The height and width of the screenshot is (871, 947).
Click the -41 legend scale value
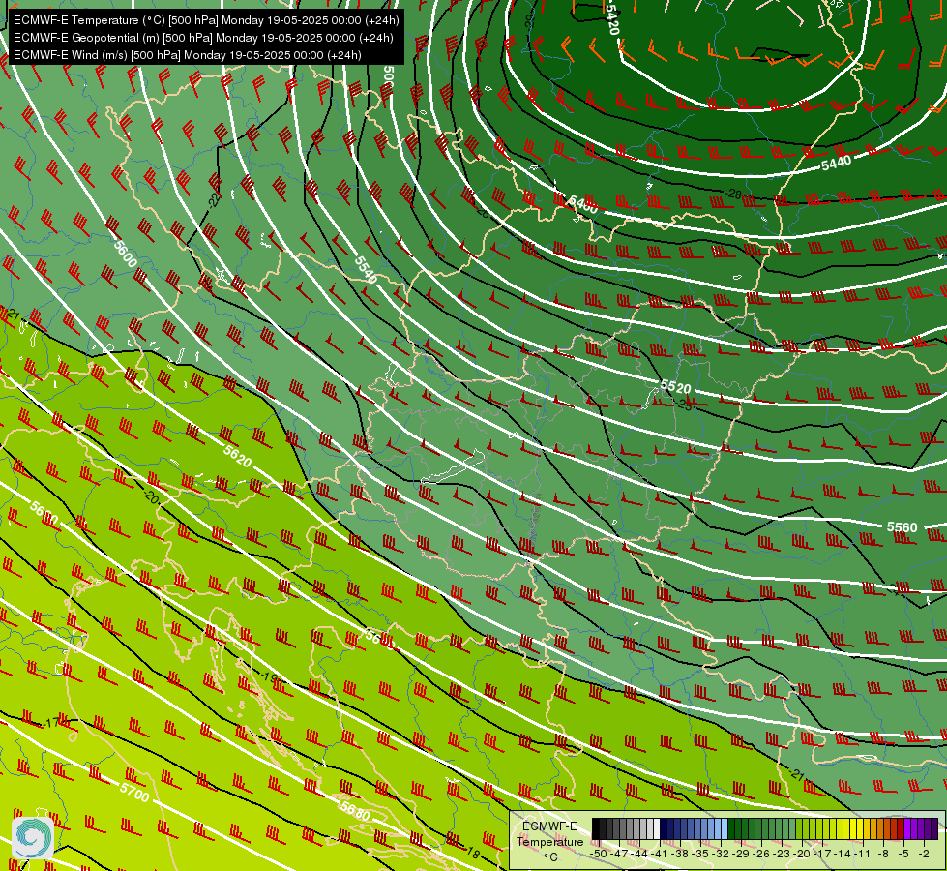(x=659, y=855)
